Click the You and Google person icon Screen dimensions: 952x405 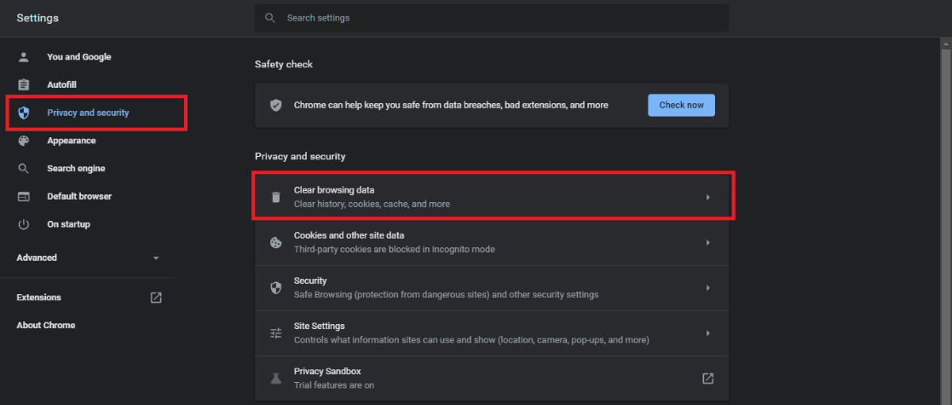(24, 57)
